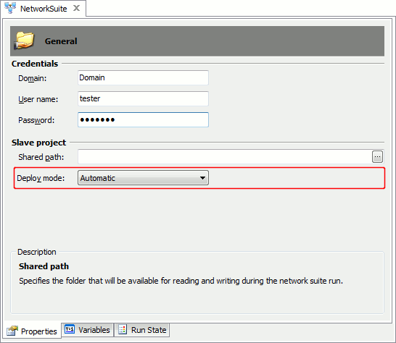
Task: Click the Deploy mode: label
Action: (x=41, y=178)
